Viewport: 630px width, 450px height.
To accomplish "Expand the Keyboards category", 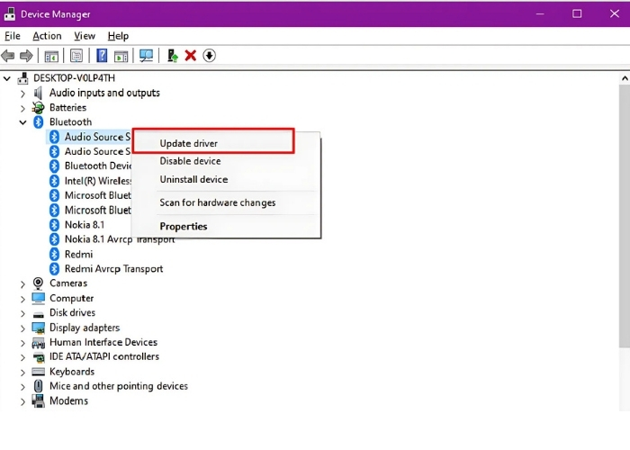I will [x=23, y=372].
